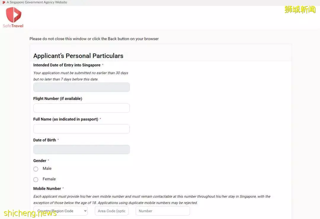Click the mobile Number input field
Screen dimensions: 320x219
[x=163, y=211]
